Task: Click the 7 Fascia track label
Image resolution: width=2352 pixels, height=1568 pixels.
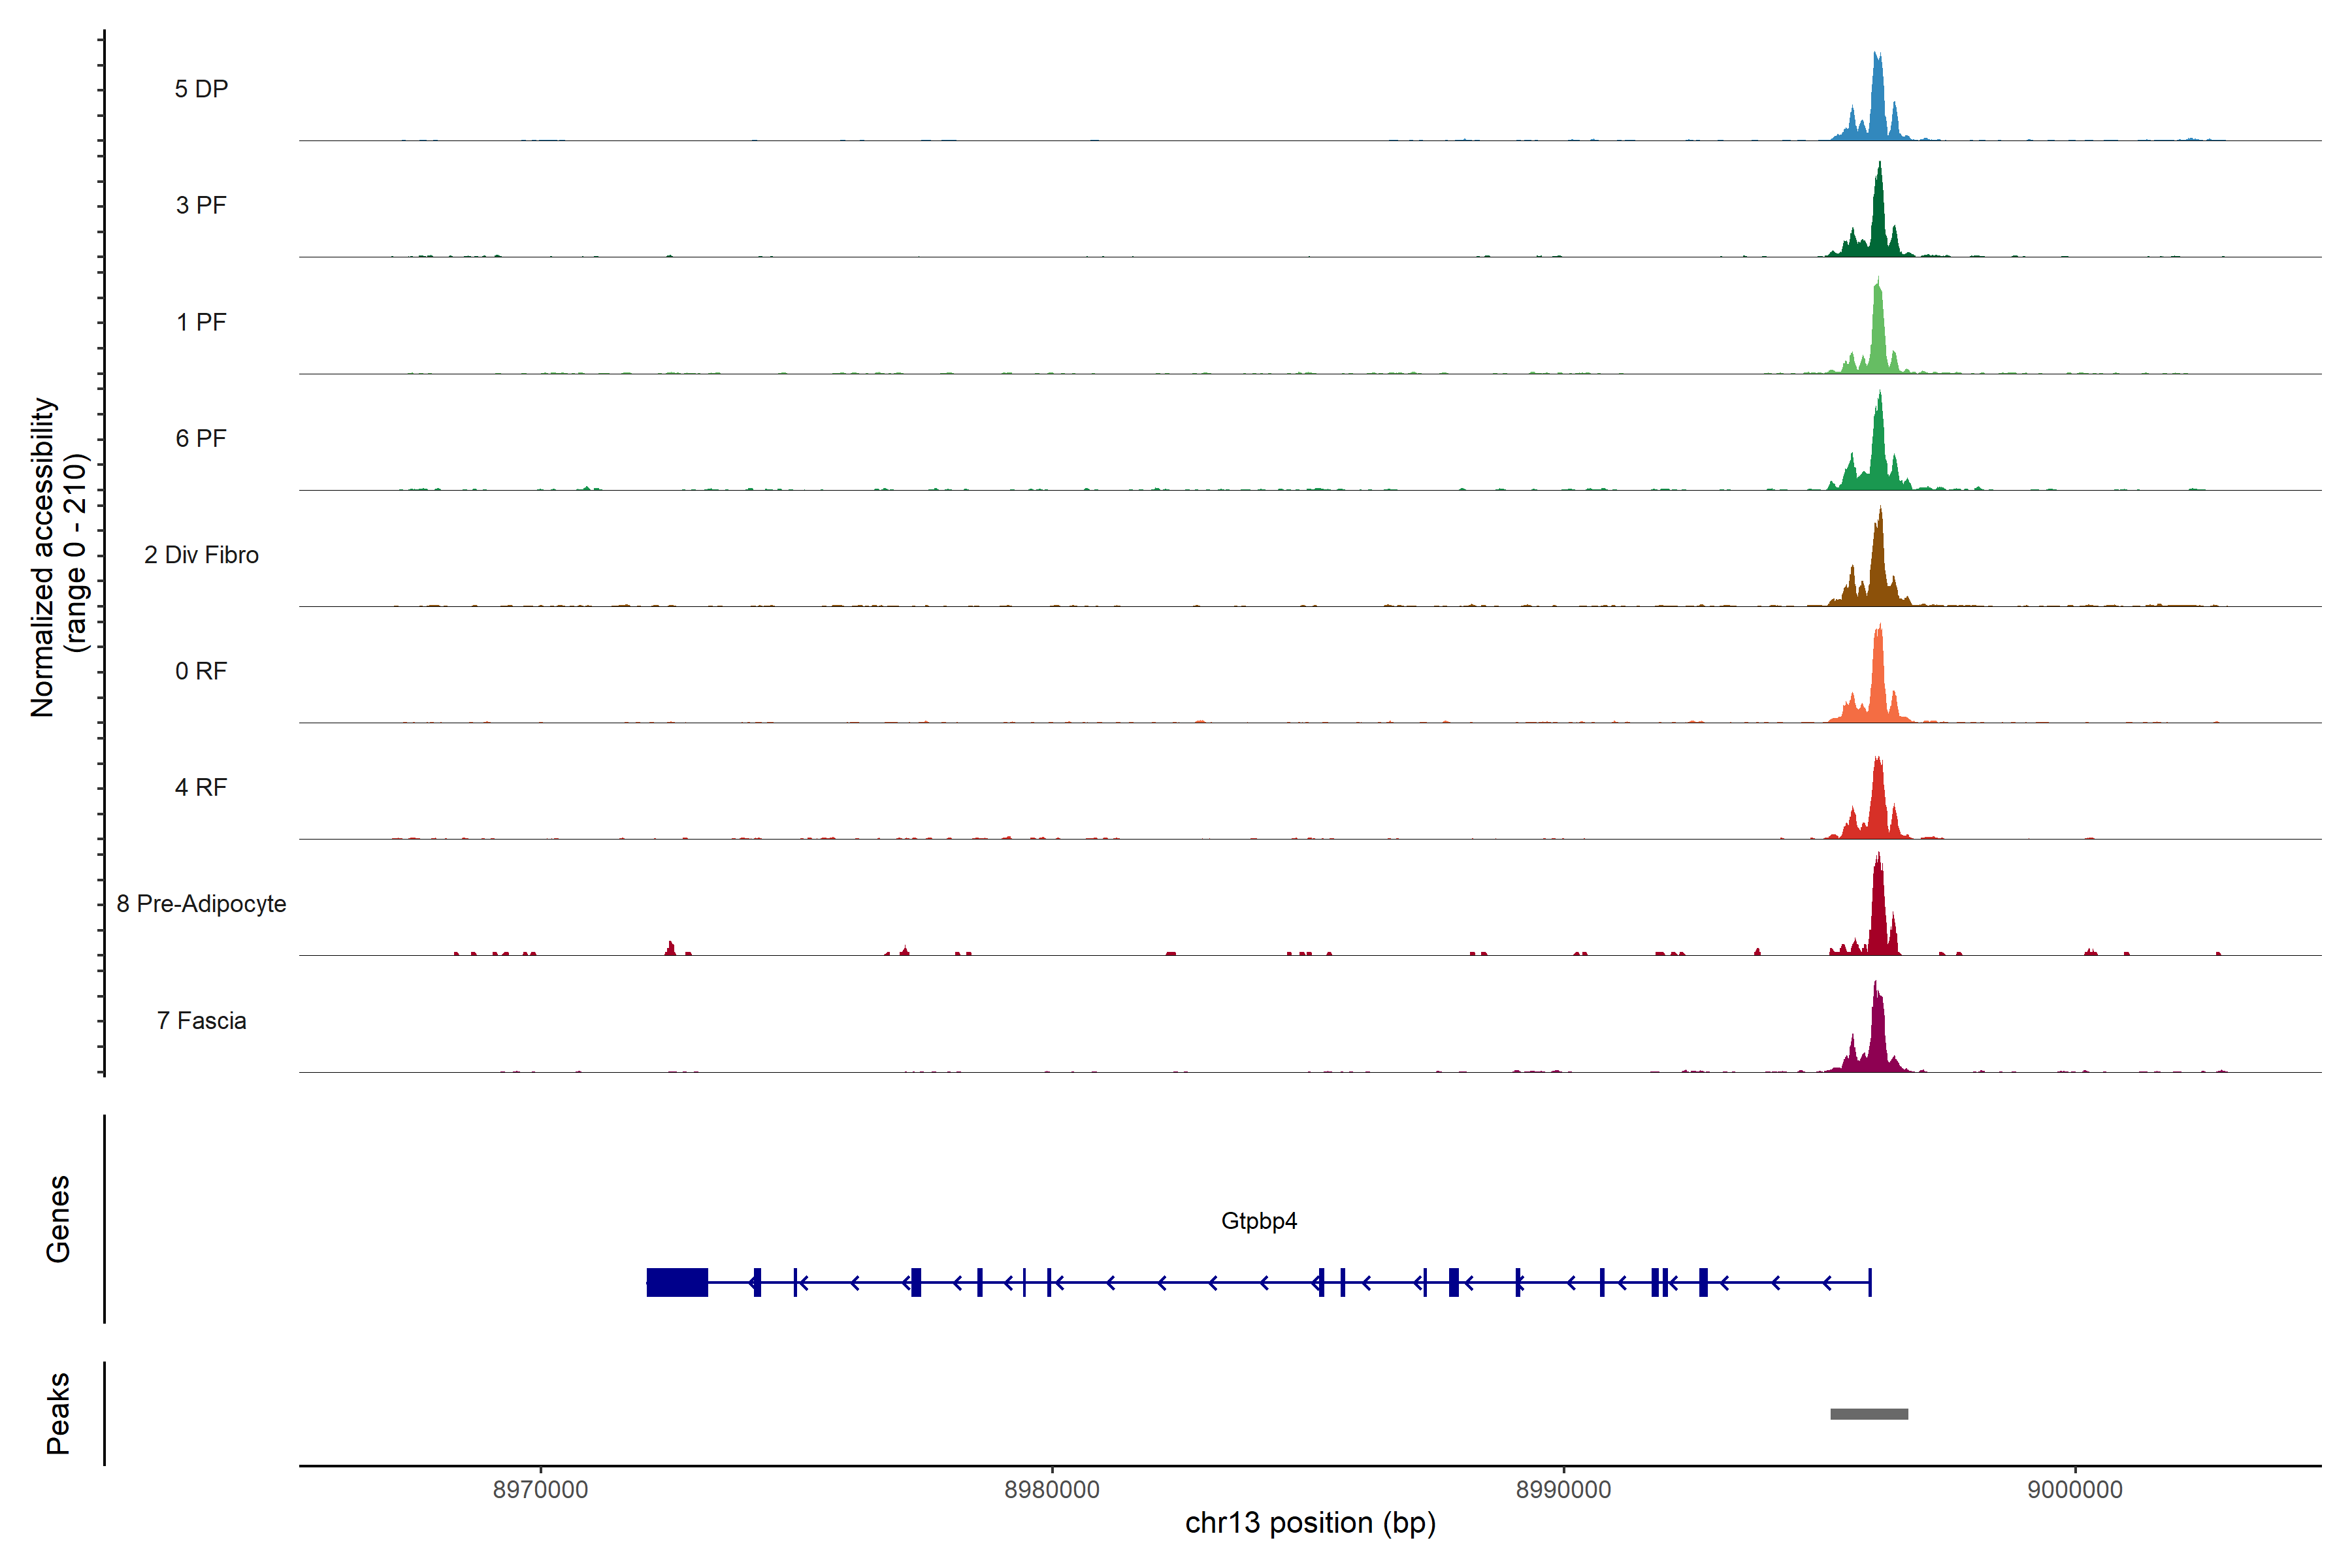Action: pyautogui.click(x=201, y=1020)
